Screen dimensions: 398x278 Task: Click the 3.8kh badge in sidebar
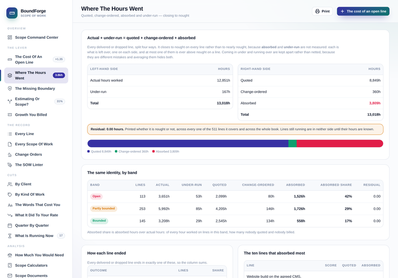(59, 75)
